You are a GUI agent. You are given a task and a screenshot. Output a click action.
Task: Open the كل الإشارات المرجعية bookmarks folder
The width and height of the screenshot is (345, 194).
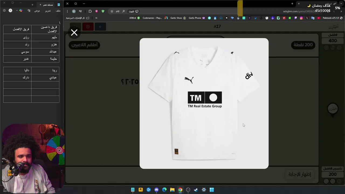click(x=78, y=18)
